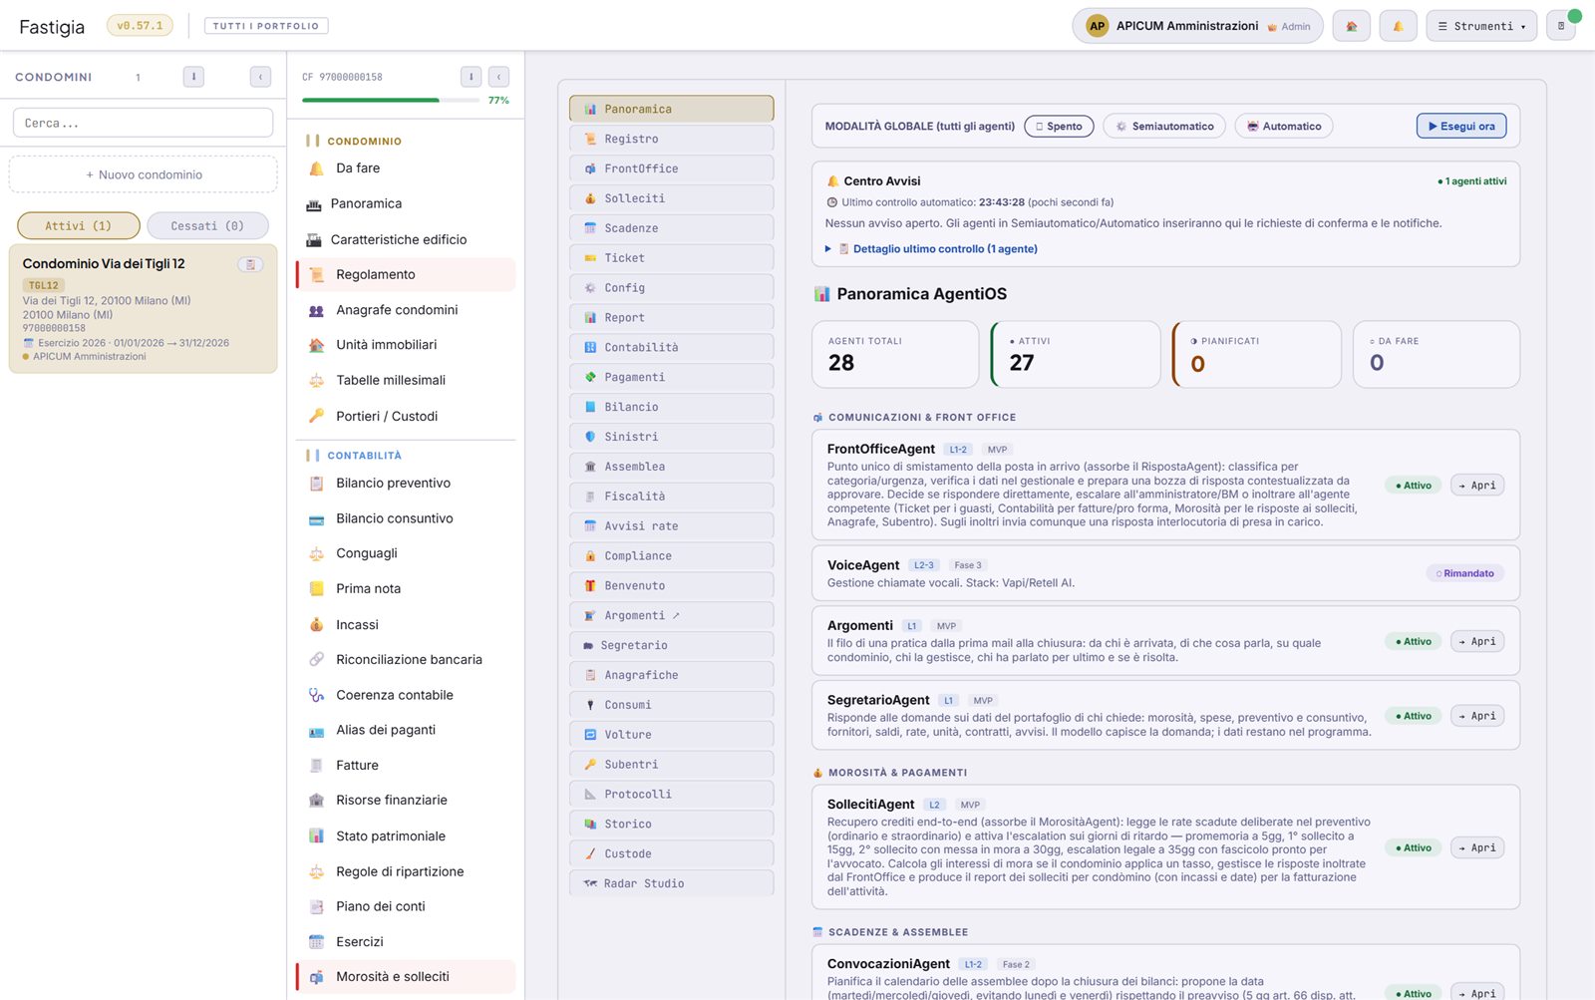This screenshot has width=1595, height=1000.
Task: Click the house icon in the top bar
Action: [x=1351, y=26]
